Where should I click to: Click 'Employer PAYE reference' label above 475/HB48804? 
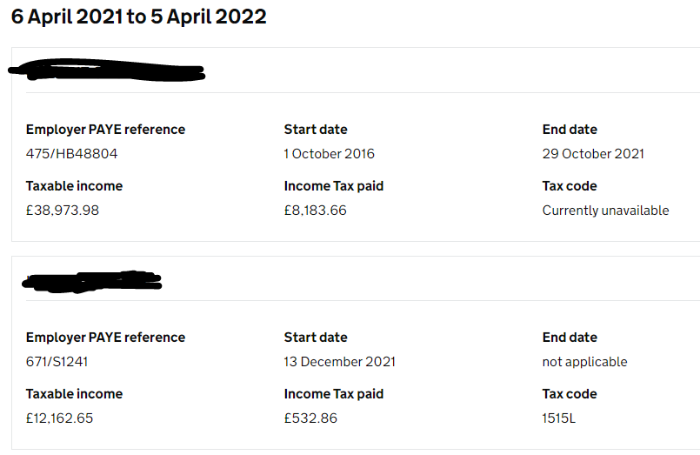[105, 130]
